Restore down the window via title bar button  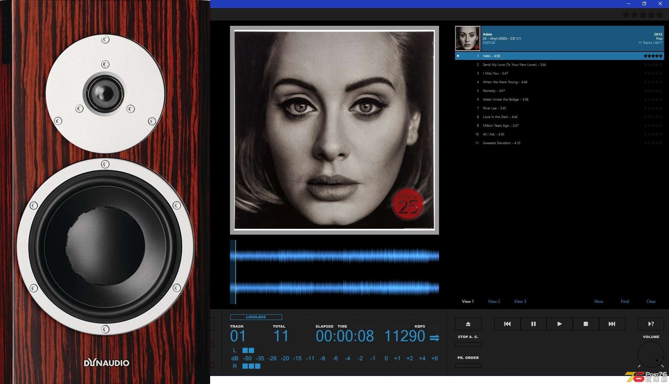coord(644,3)
